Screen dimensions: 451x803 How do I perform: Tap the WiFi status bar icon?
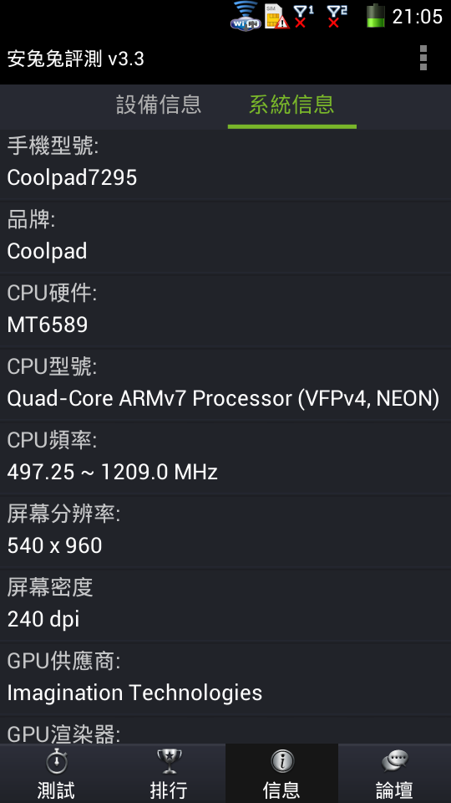[246, 15]
